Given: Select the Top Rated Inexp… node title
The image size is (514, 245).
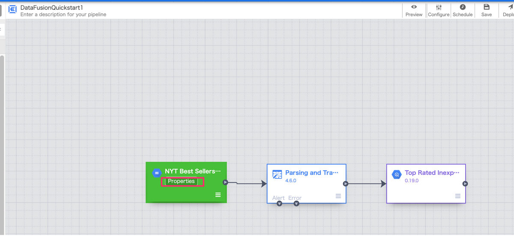Looking at the screenshot, I should click(x=432, y=173).
